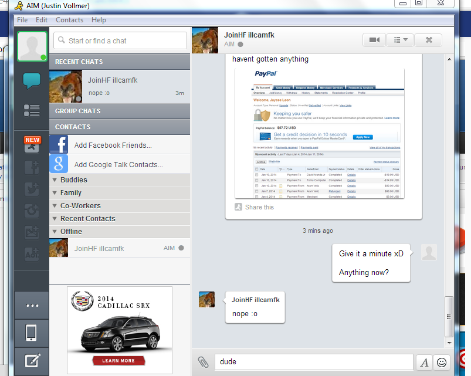Viewport: 471px width, 376px height.
Task: Click the Share this icon under image
Action: (x=238, y=207)
